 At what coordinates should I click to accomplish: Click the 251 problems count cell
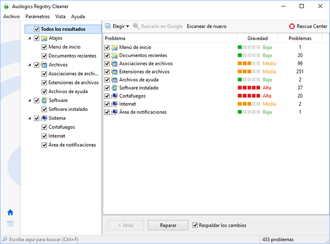pyautogui.click(x=300, y=72)
